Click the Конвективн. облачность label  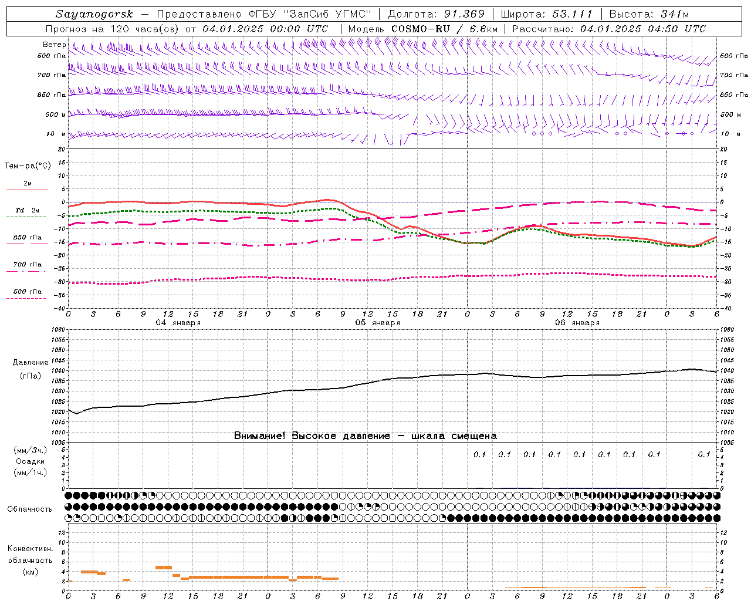coord(30,555)
